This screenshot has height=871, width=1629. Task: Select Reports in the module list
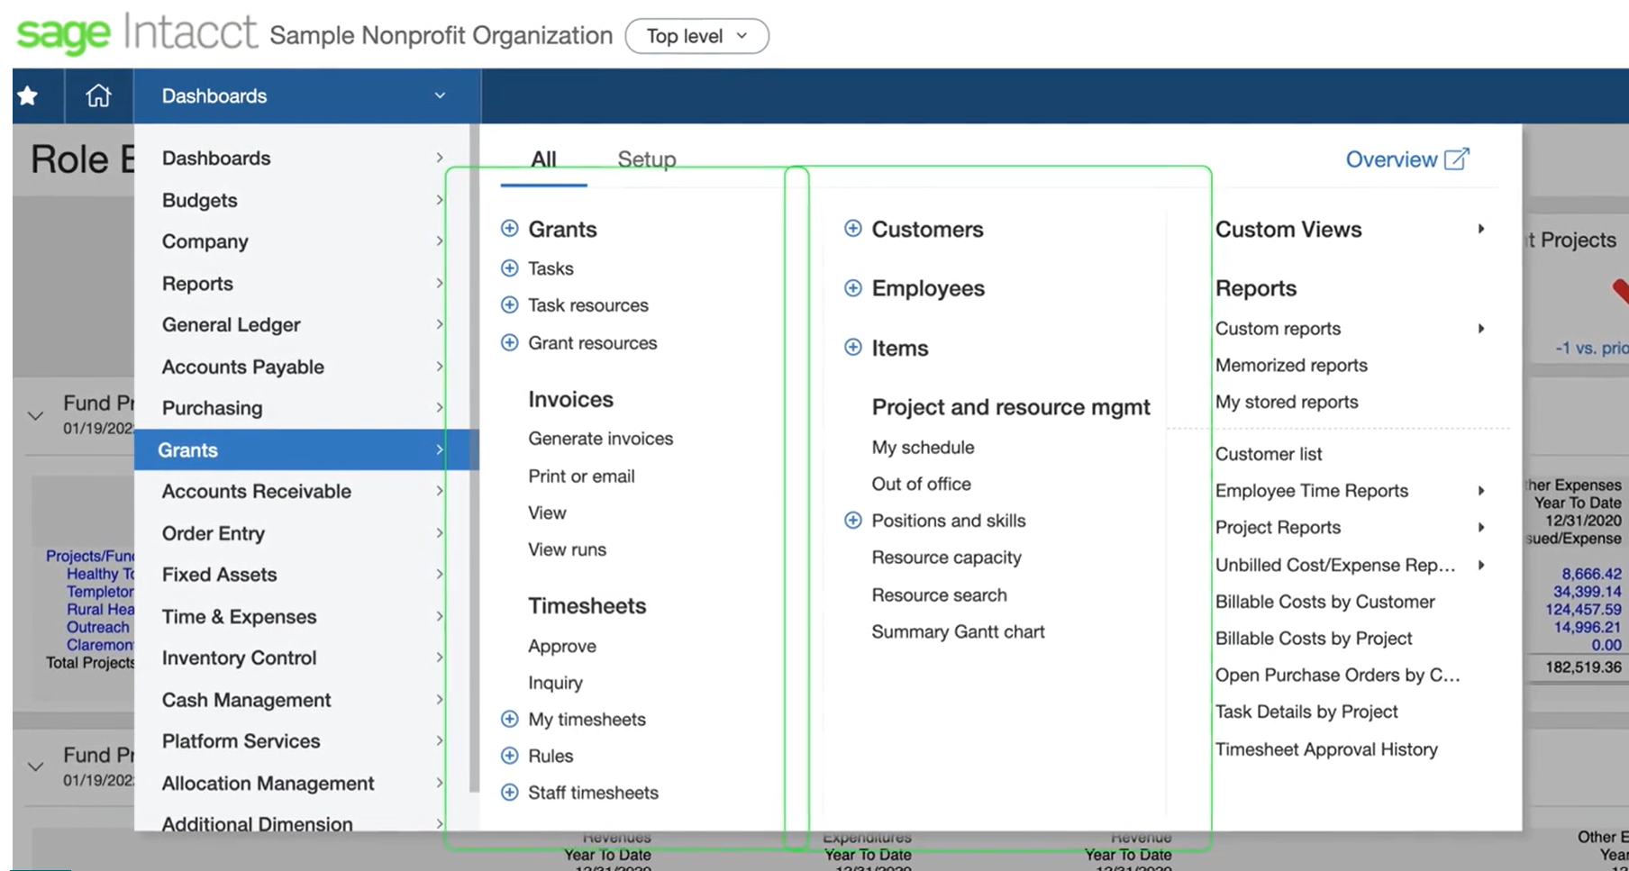[x=303, y=284]
